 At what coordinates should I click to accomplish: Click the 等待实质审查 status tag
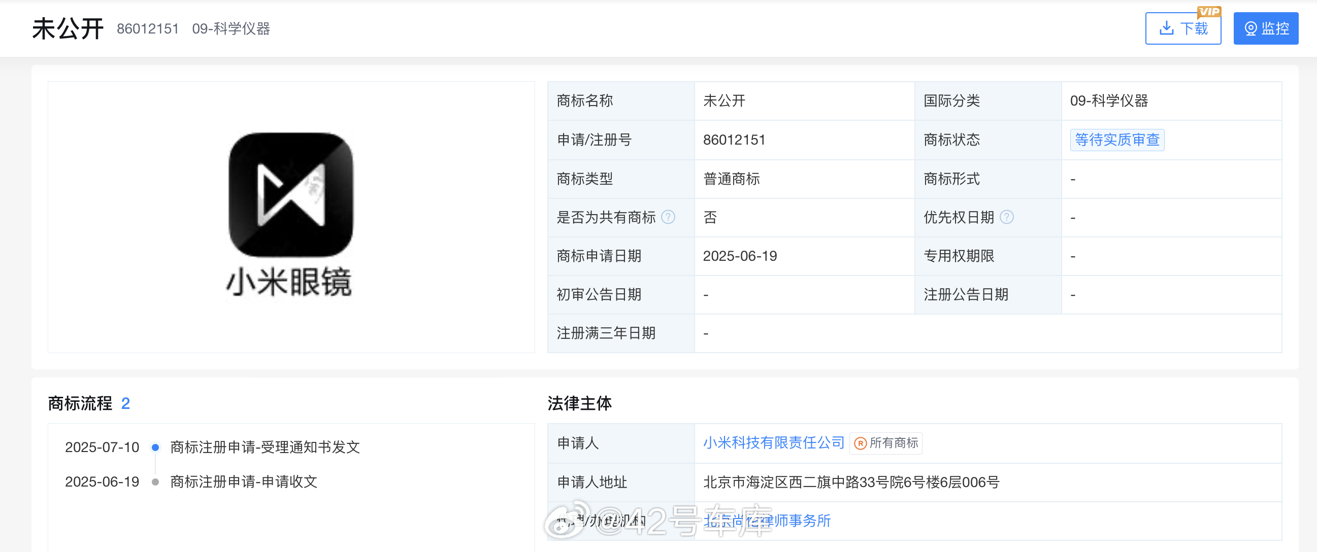point(1116,140)
